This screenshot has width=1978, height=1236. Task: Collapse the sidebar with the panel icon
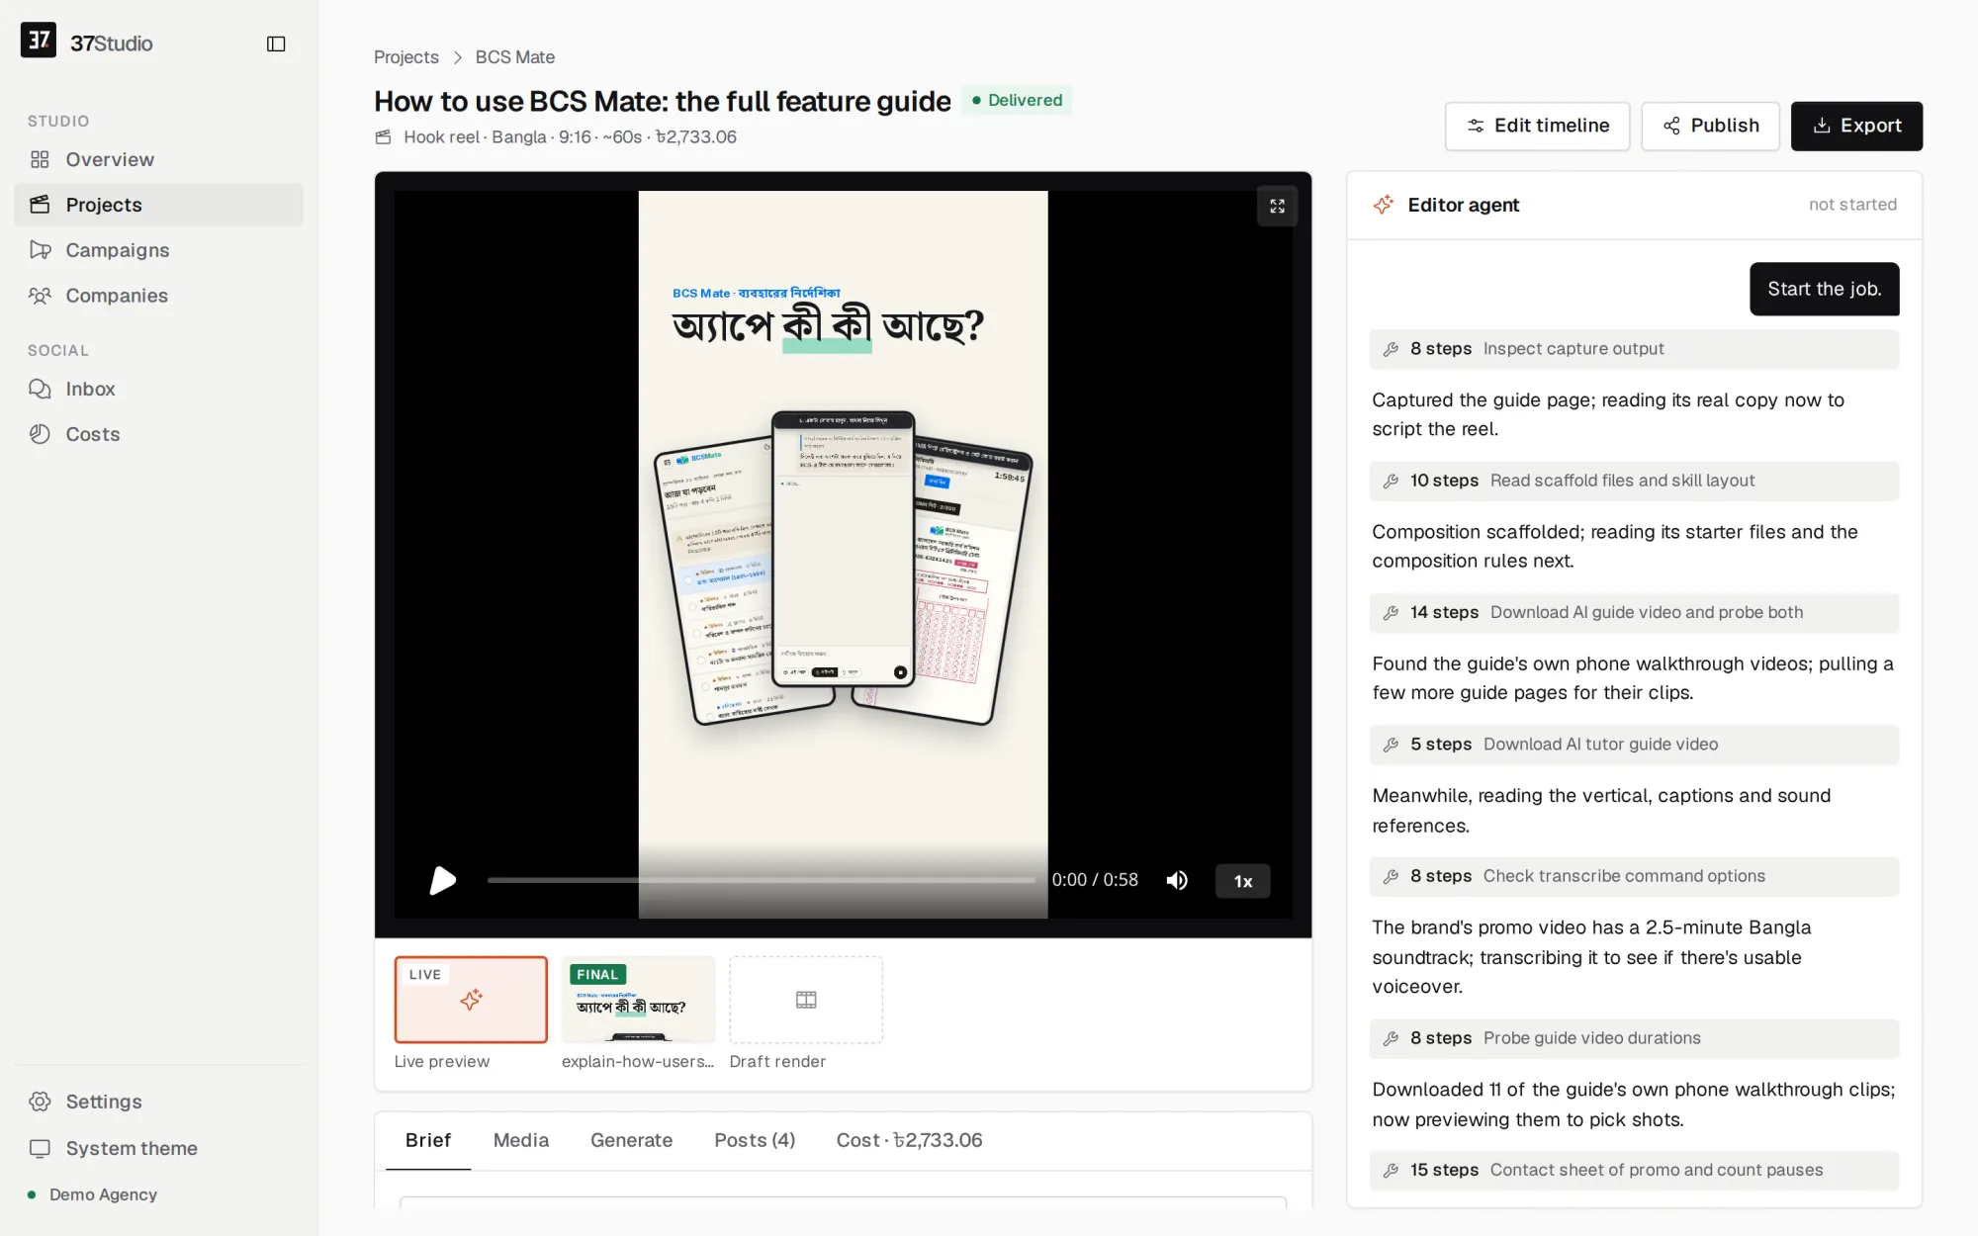276,44
